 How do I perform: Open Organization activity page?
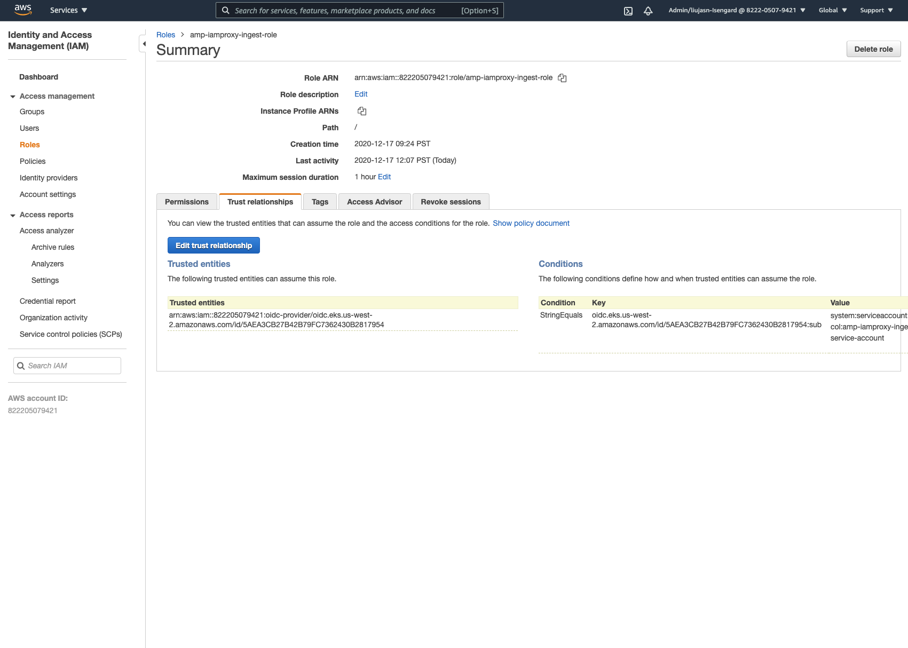(x=53, y=318)
